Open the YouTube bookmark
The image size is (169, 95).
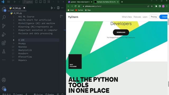(79, 10)
